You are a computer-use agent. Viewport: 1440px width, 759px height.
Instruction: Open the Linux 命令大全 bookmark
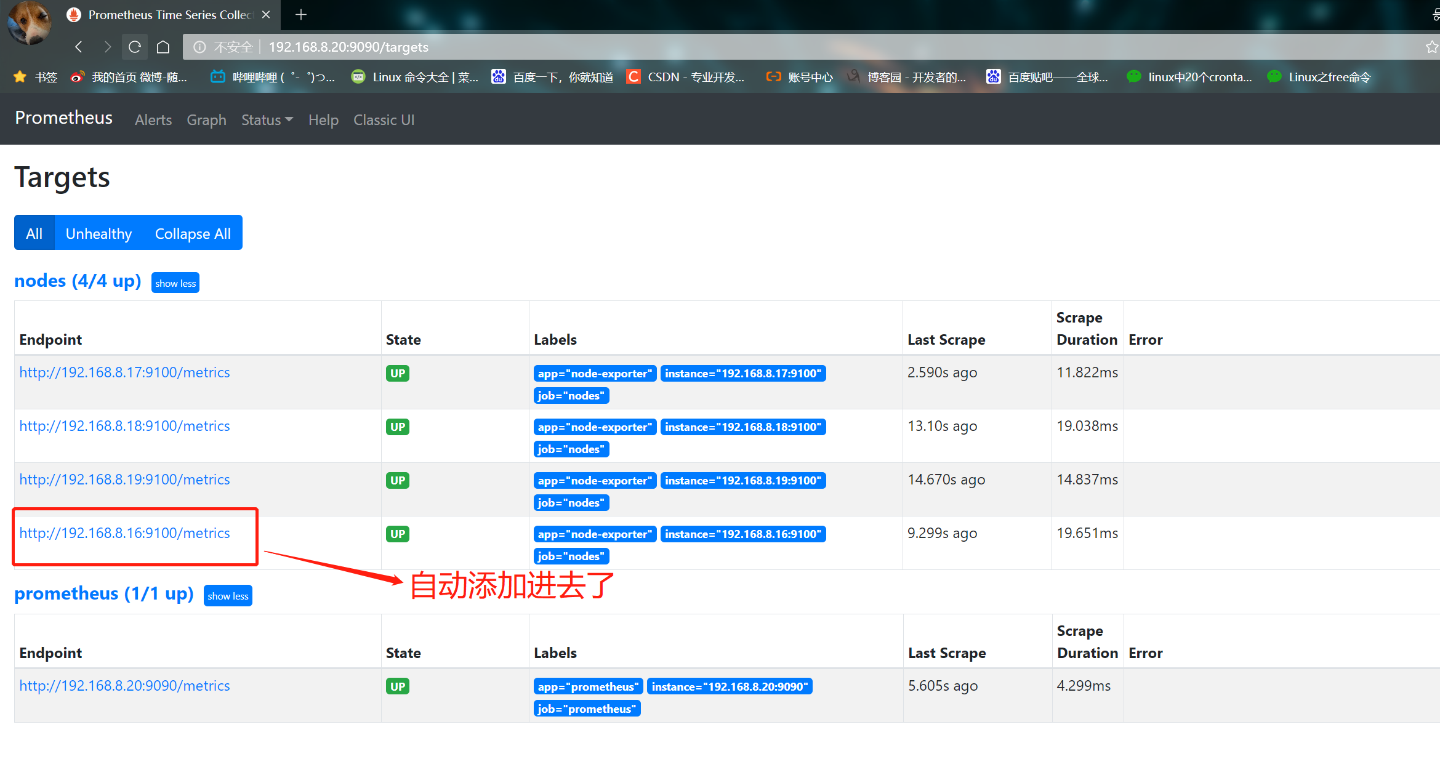[x=414, y=77]
